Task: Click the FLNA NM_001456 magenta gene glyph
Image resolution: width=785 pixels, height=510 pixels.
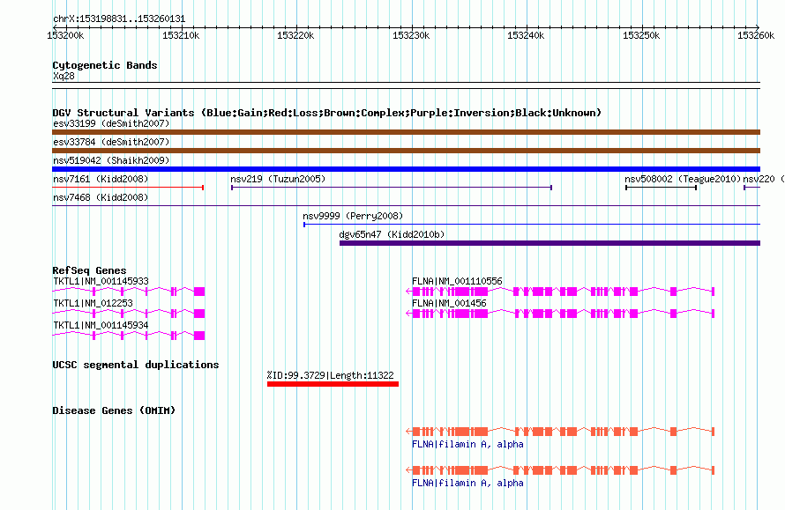Action: click(x=560, y=314)
